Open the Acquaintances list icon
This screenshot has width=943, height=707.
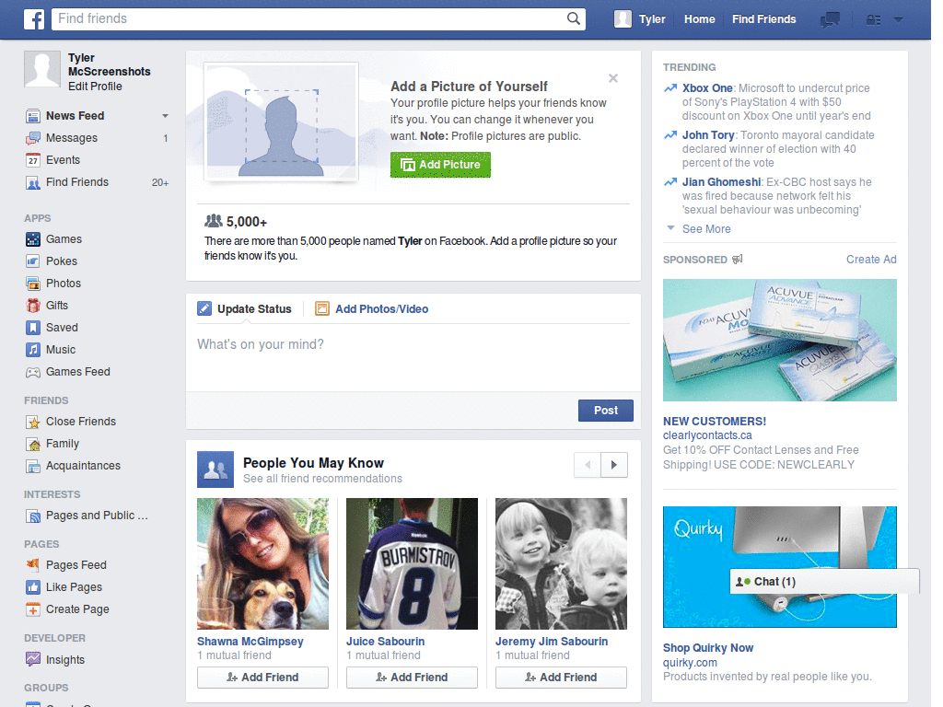coord(33,466)
